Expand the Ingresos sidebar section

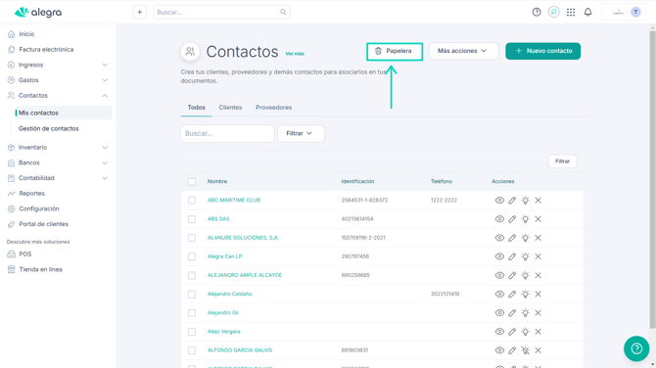pos(57,65)
